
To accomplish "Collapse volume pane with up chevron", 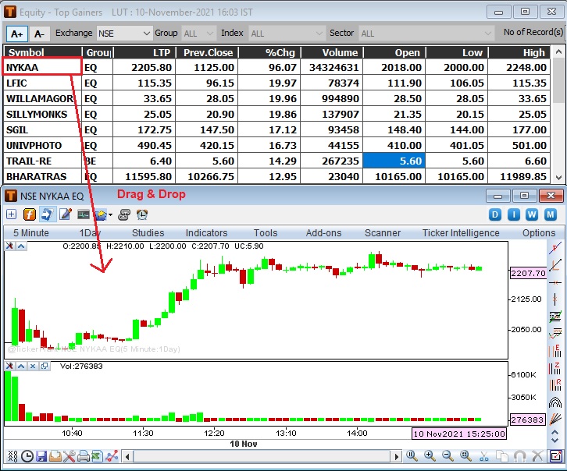I will click(21, 367).
